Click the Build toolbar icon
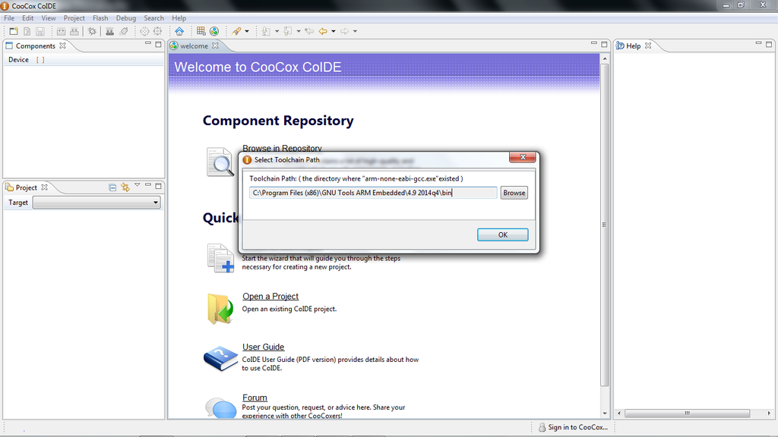Screen dimensions: 778x437 tap(61, 31)
